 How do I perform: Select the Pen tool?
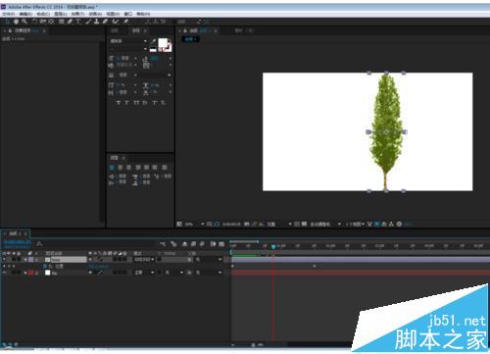70,22
